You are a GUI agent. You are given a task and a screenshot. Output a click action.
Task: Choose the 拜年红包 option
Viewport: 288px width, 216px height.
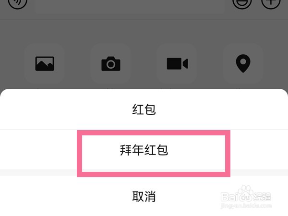(x=144, y=150)
